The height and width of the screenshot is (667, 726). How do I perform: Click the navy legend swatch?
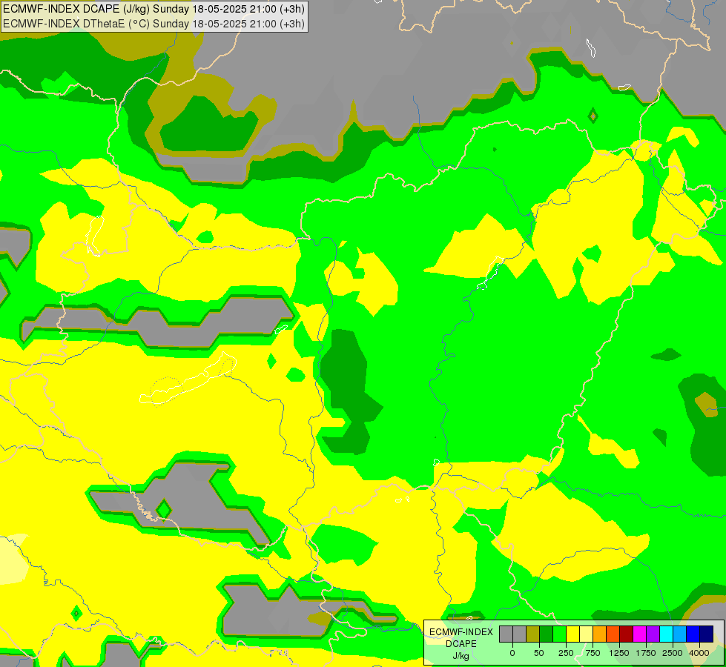(706, 634)
